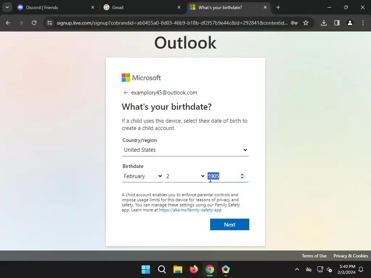Click the browser back arrow

(x=8, y=23)
